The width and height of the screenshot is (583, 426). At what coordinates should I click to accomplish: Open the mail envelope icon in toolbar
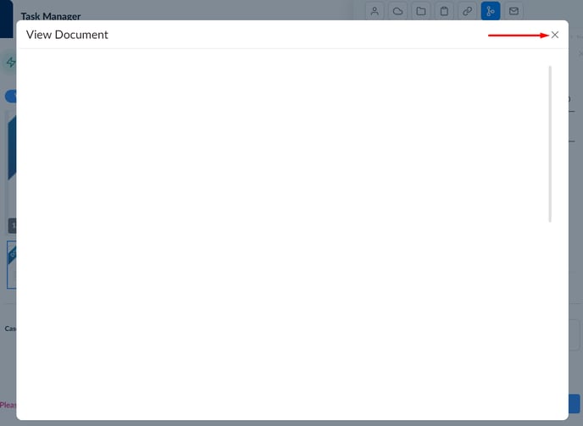514,11
